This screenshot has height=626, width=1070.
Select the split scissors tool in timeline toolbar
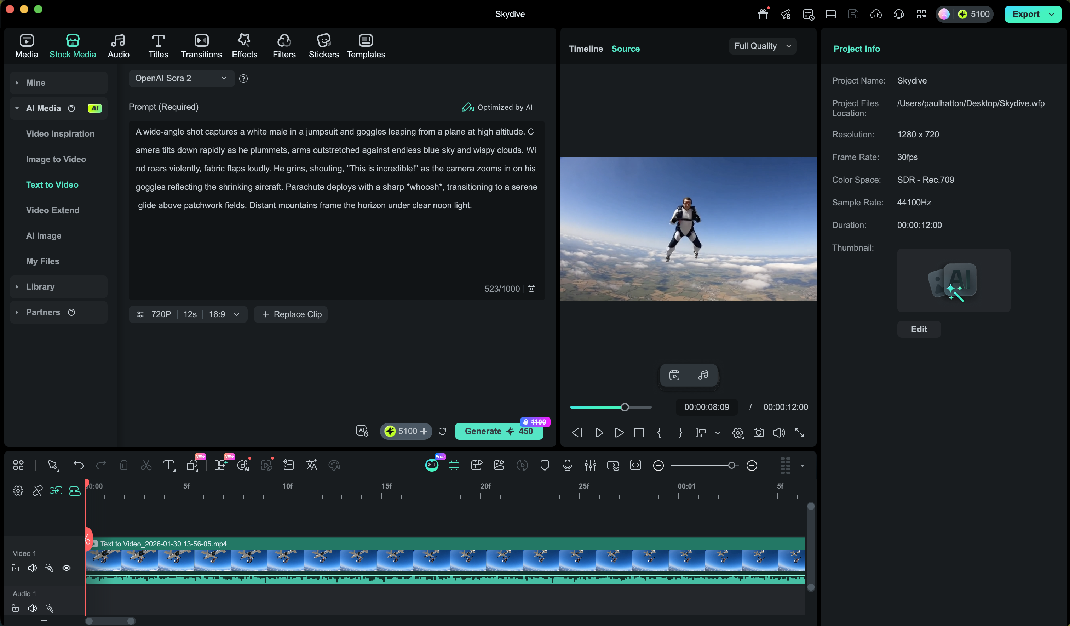146,465
